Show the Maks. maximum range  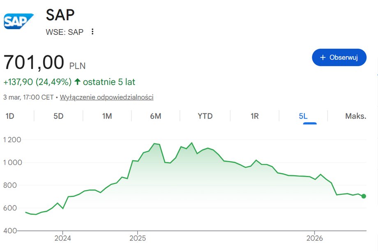[x=355, y=116]
